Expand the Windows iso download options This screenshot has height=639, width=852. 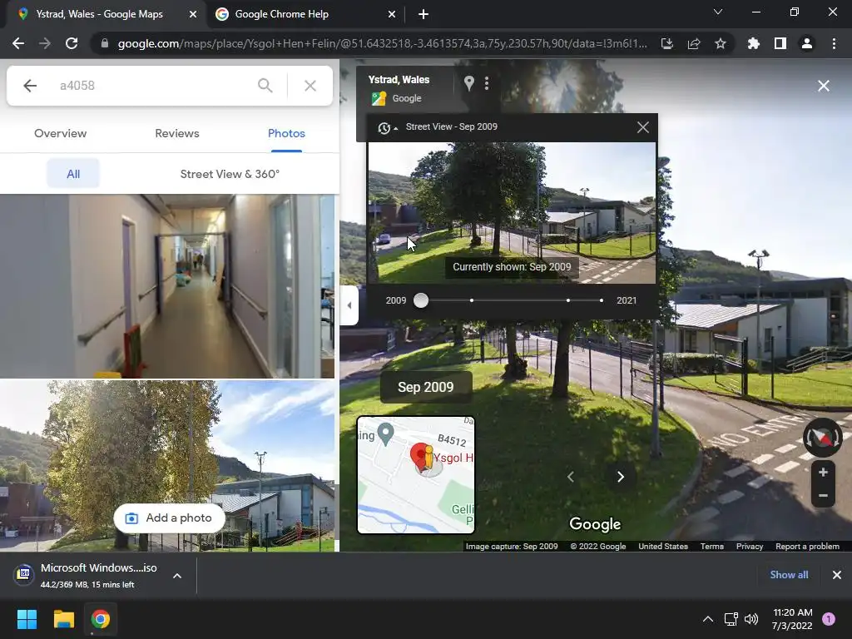pyautogui.click(x=177, y=576)
